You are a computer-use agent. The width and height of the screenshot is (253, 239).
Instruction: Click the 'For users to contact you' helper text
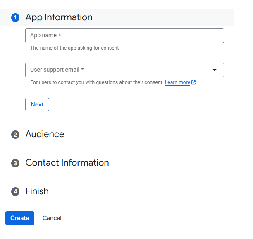[97, 82]
